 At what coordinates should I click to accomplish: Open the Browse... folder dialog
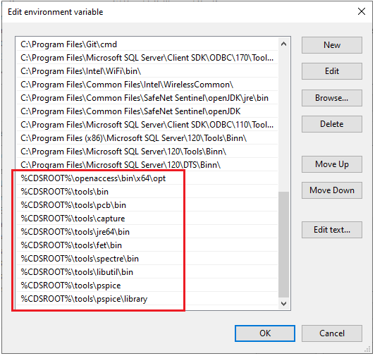point(332,98)
